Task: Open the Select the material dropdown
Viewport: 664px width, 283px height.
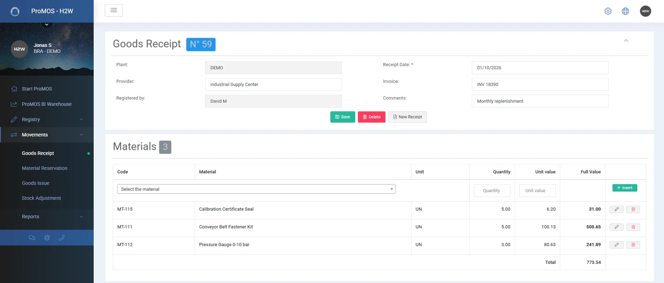Action: click(x=256, y=189)
